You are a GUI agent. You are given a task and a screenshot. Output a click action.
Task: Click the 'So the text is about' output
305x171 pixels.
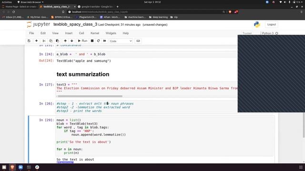[75, 160]
